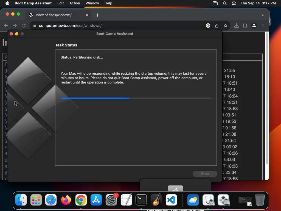
Task: Open the Chrome profile icon
Action: tap(254, 26)
